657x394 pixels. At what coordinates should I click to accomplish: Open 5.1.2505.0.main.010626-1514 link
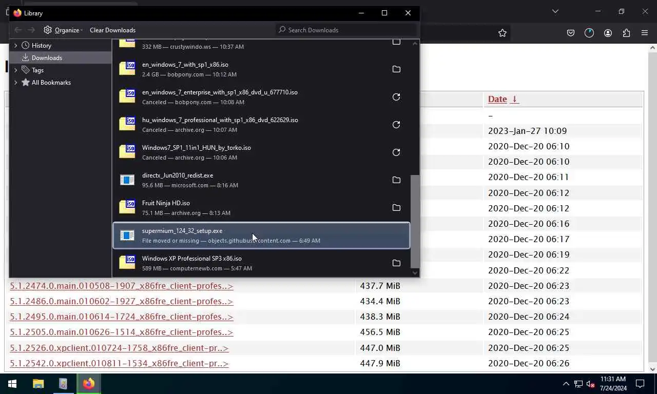click(122, 332)
